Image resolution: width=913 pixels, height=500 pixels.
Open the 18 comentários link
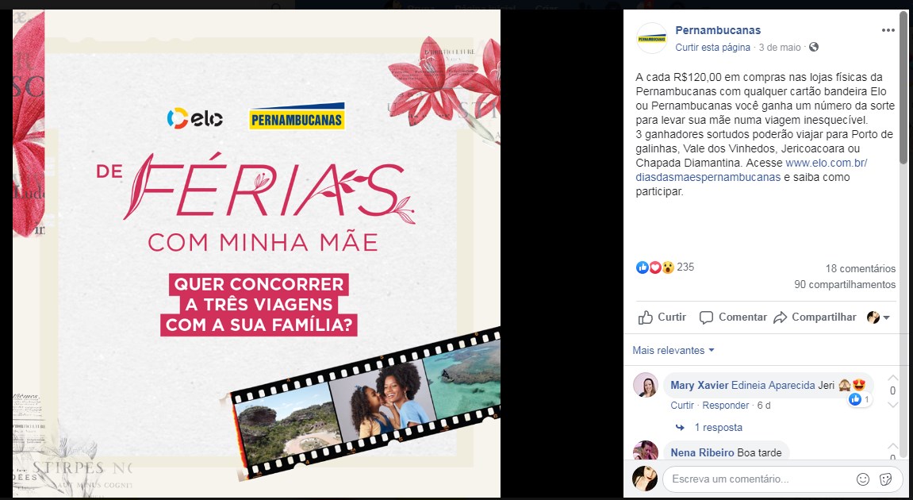click(x=860, y=268)
